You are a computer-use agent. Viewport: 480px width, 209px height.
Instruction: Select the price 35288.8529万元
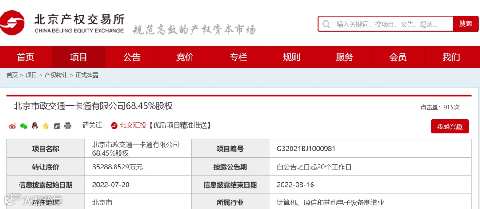(x=117, y=167)
